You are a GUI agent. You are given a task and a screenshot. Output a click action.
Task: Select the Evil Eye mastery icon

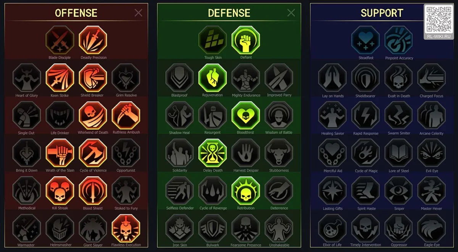432,153
